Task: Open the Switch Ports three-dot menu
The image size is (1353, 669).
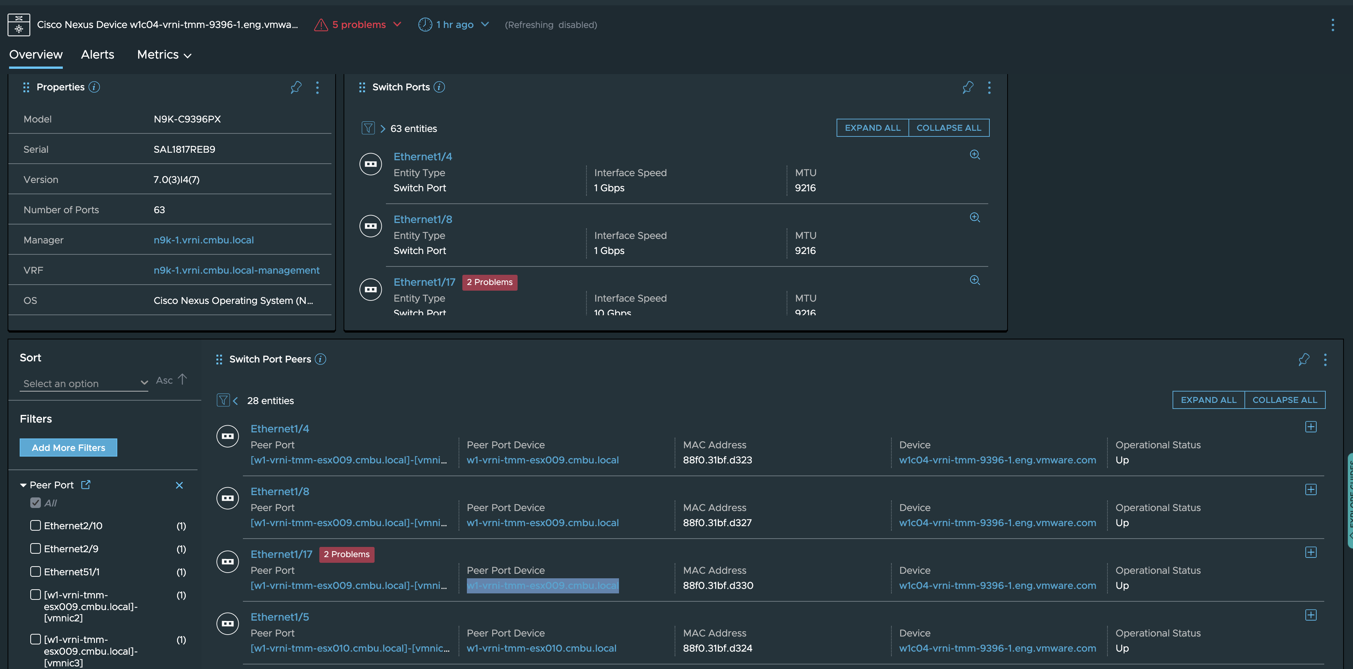Action: pyautogui.click(x=989, y=87)
